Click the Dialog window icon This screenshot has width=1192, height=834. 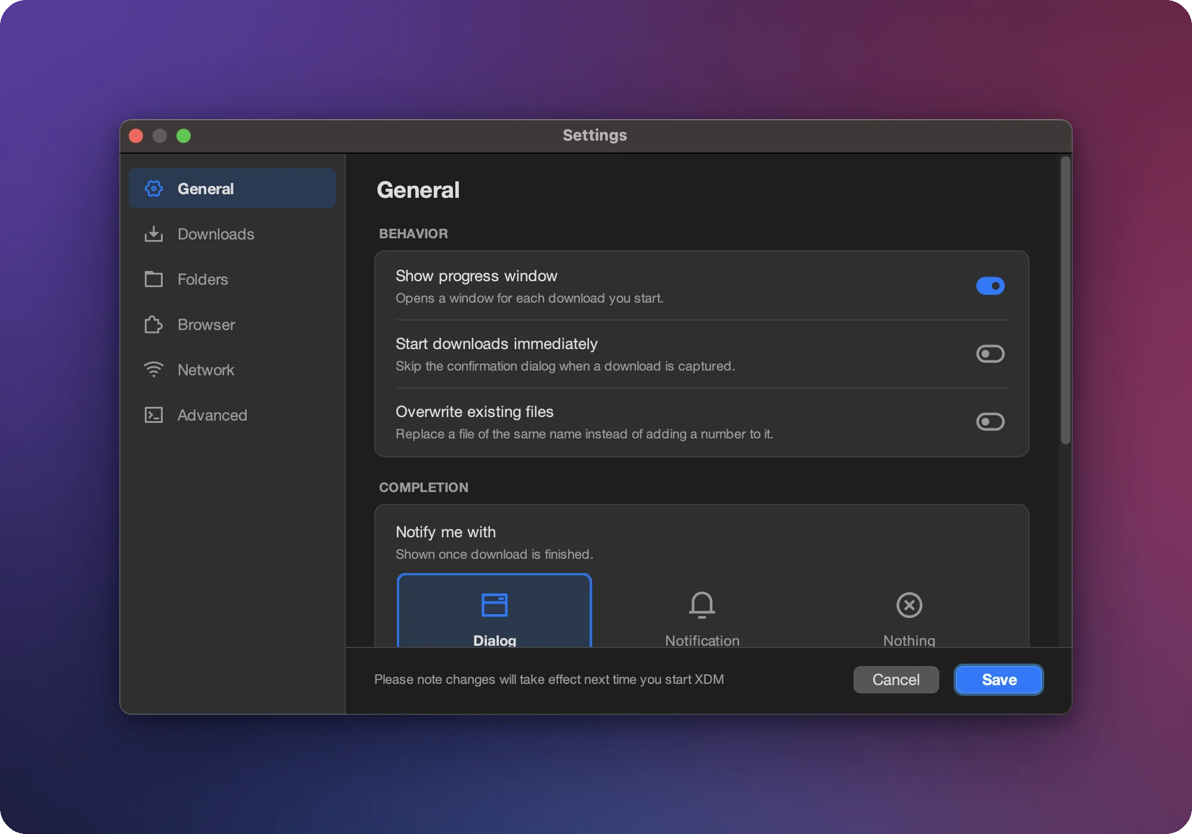(494, 605)
